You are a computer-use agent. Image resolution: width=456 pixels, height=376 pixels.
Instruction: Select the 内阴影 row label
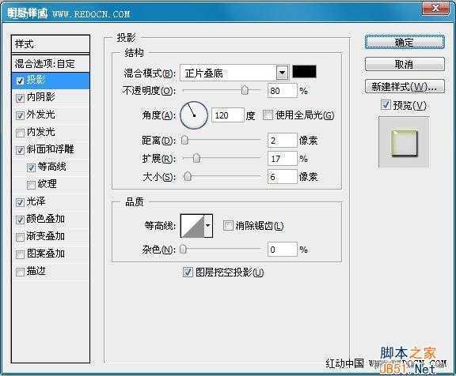pos(40,97)
